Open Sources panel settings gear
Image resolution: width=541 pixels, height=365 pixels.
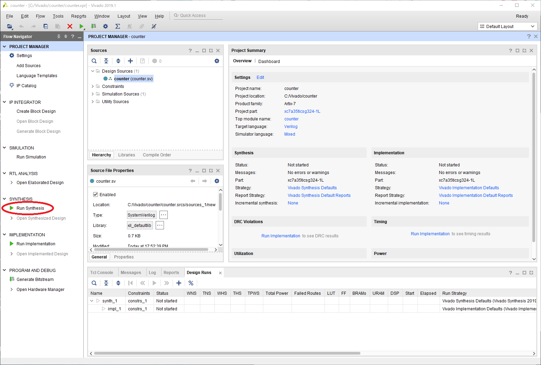[217, 61]
